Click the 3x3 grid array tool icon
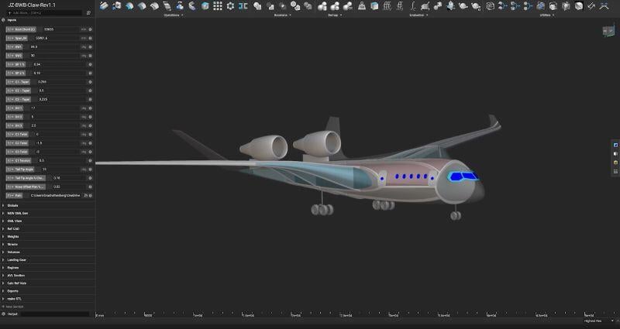Screen dimensions: 620x329 click(218, 6)
